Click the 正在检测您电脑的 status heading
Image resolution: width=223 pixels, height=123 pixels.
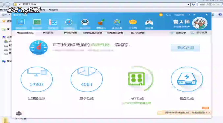point(71,45)
